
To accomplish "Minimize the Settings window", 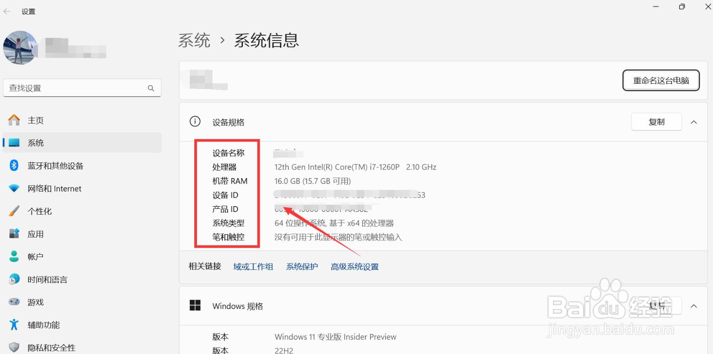I will 656,7.
